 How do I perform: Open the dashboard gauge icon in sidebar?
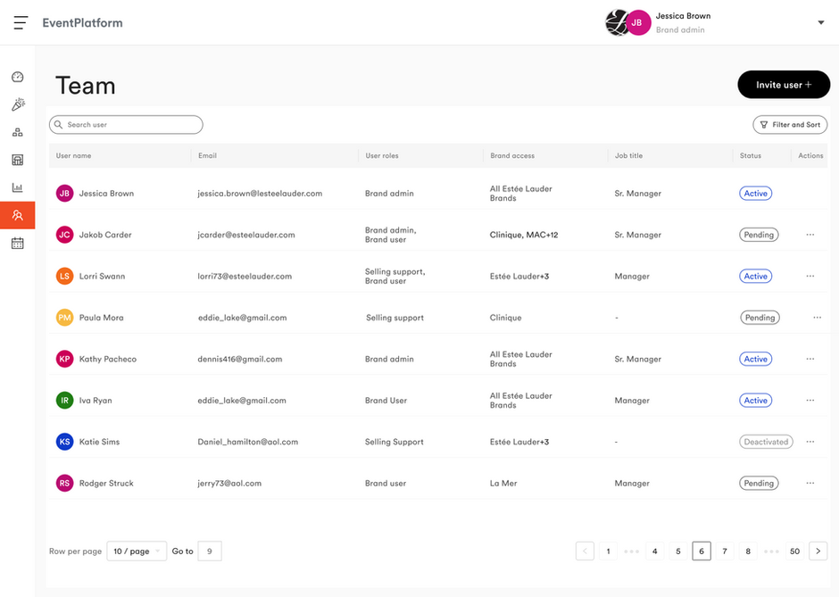18,77
